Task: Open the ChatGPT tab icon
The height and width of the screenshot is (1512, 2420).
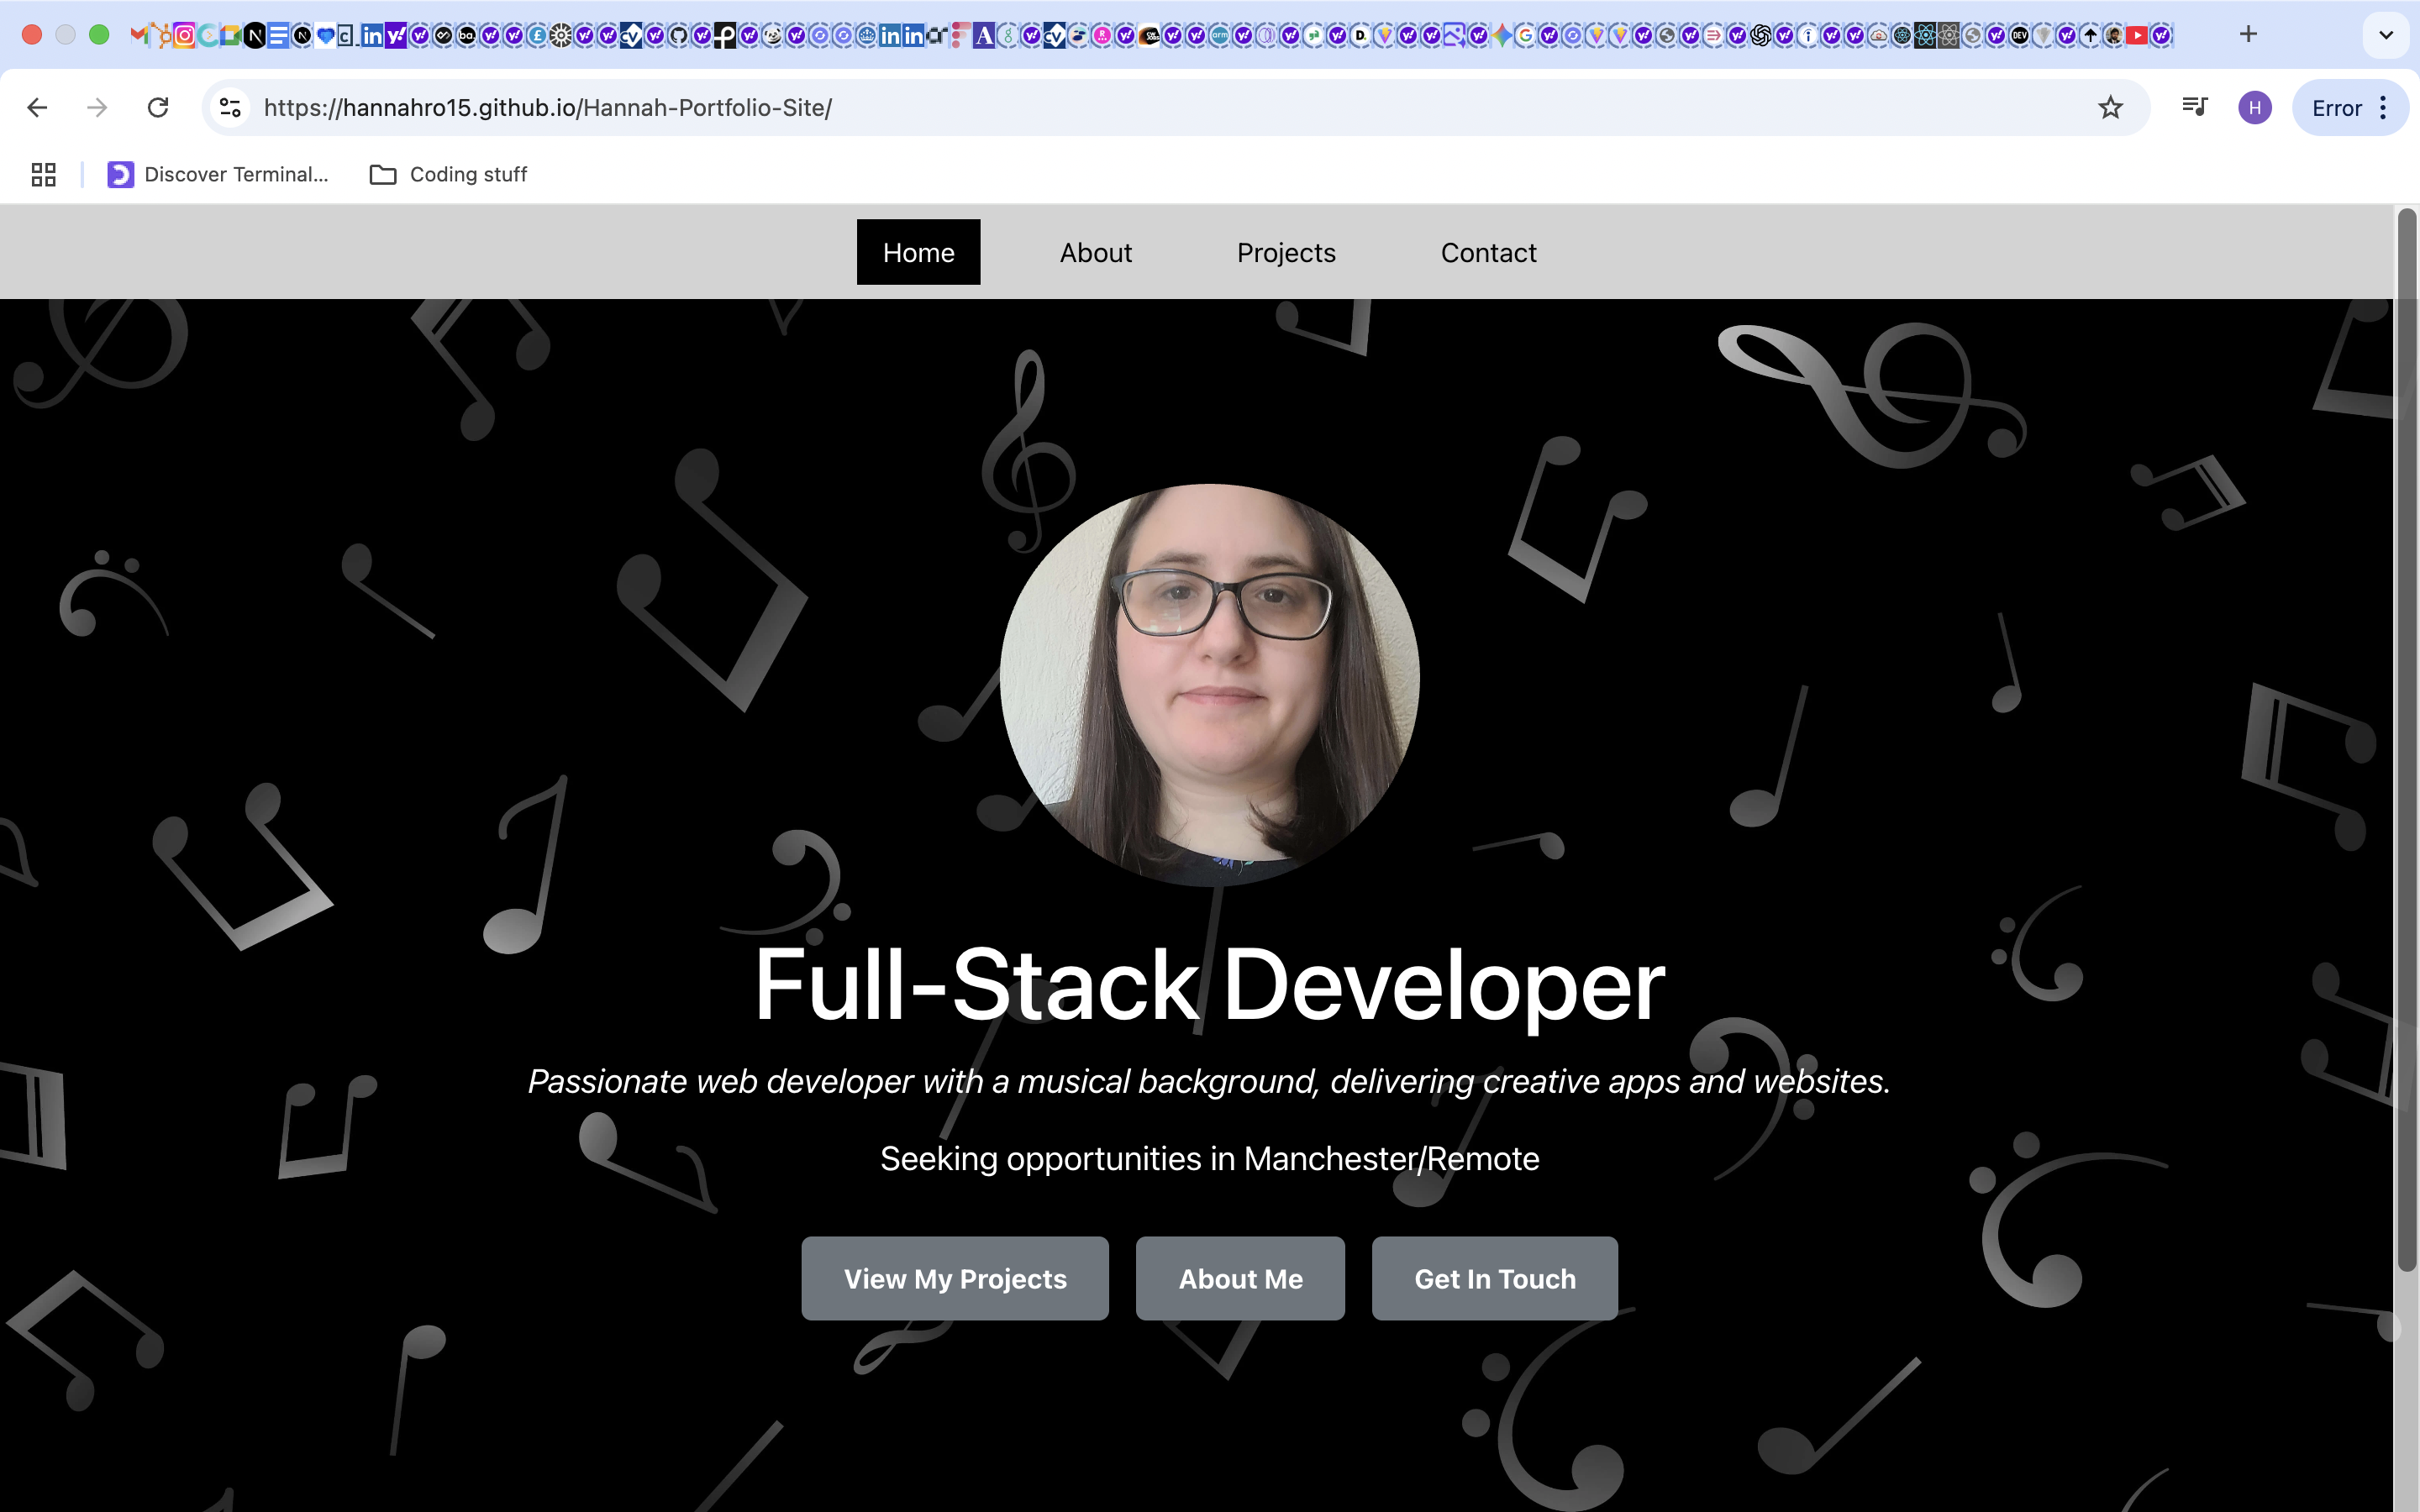Action: pyautogui.click(x=1761, y=36)
